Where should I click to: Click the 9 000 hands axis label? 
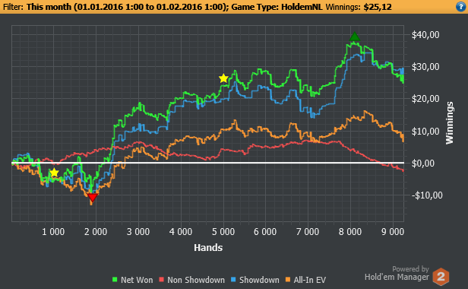tap(393, 232)
